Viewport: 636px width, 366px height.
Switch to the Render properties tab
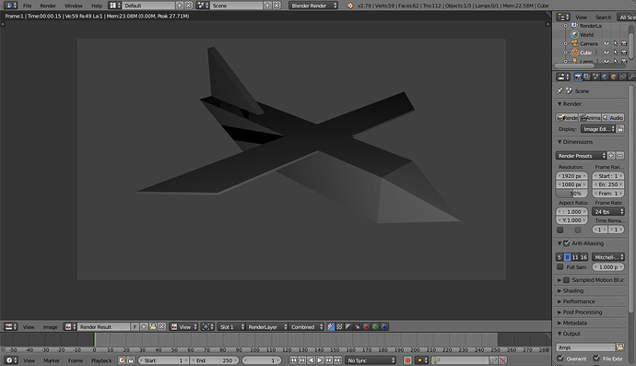pyautogui.click(x=578, y=77)
